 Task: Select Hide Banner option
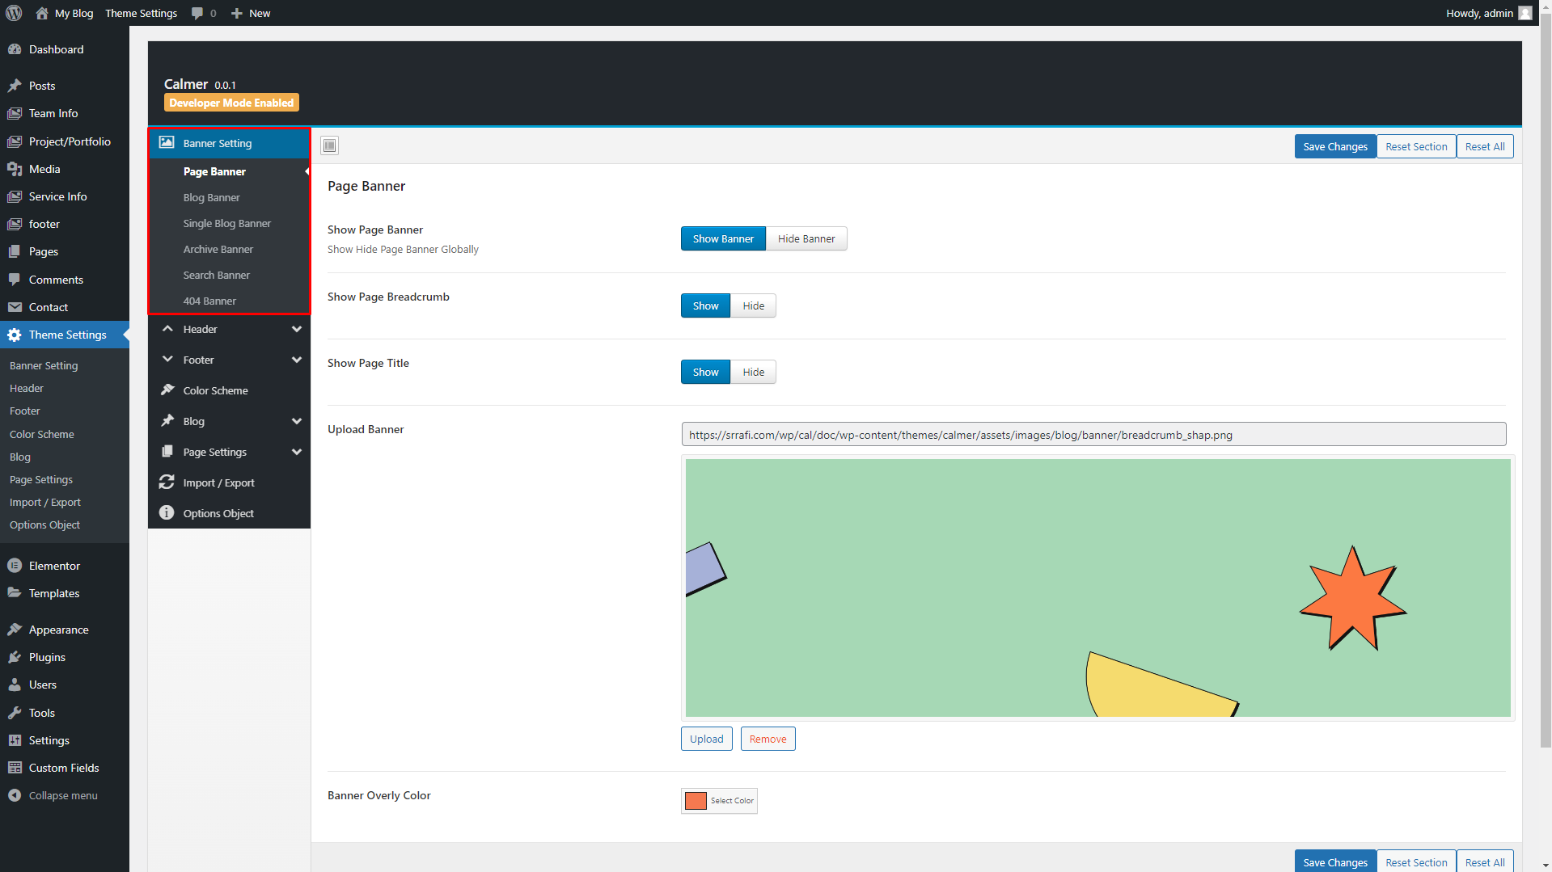806,238
